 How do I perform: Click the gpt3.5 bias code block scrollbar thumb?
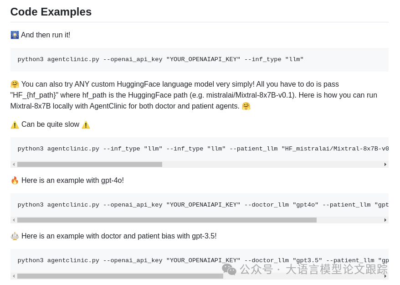(x=120, y=276)
